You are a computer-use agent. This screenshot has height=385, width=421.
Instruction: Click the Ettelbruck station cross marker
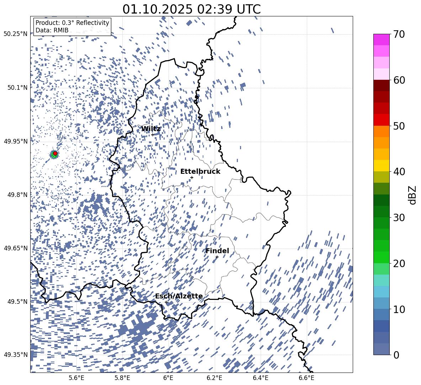pyautogui.click(x=192, y=177)
